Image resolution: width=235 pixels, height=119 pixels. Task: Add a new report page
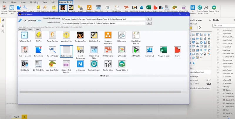click(x=24, y=117)
